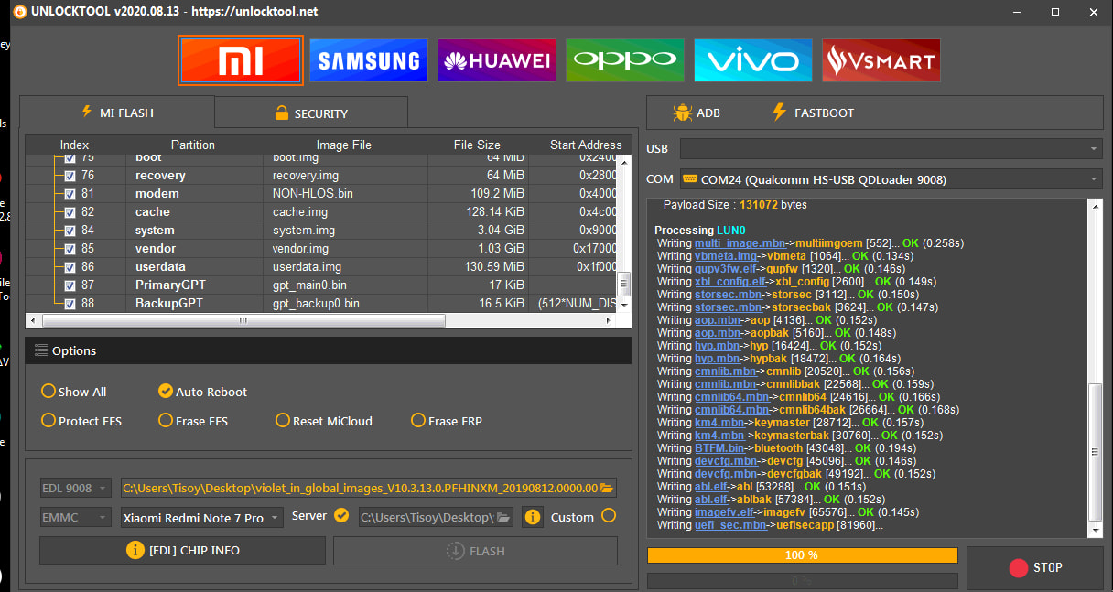The width and height of the screenshot is (1113, 592).
Task: Click the xbl_config.elf link in log
Action: [731, 282]
